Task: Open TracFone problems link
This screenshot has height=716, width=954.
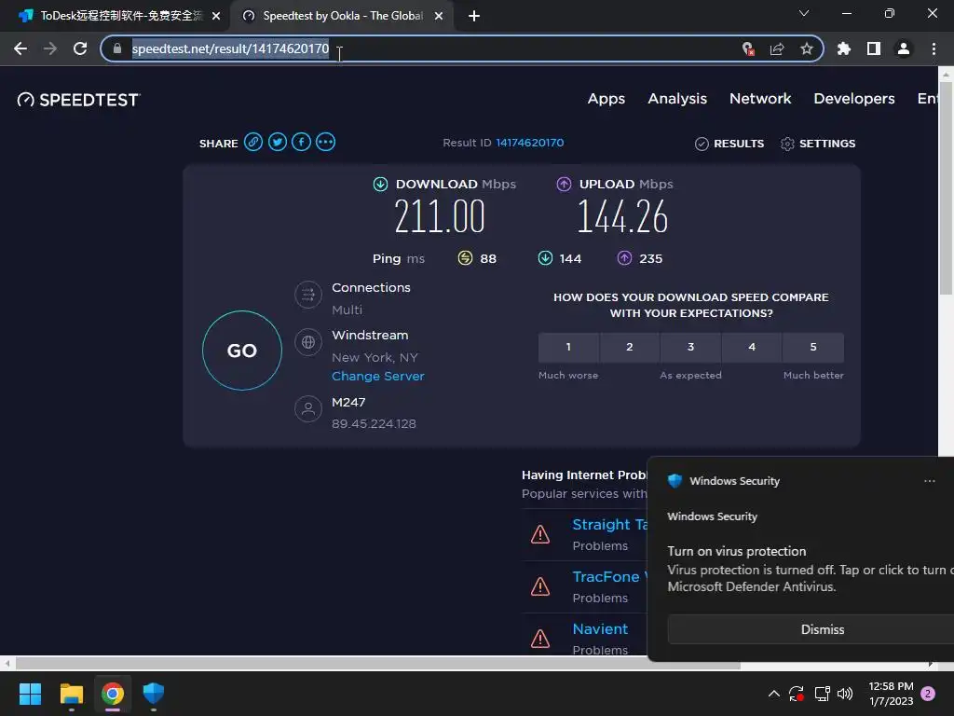Action: pos(609,576)
